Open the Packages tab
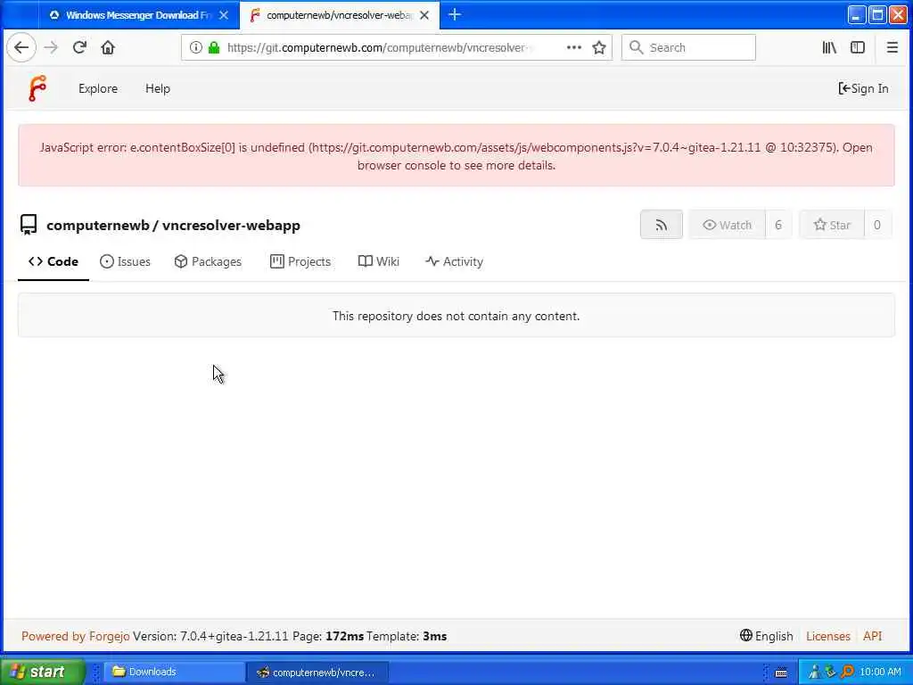Screen dimensions: 913x685 [208, 261]
